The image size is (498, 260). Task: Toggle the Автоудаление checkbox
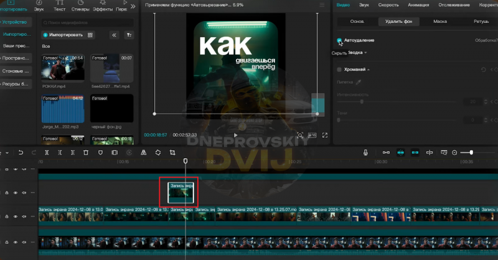point(339,40)
